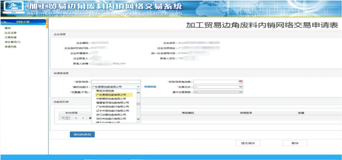342x160 pixels.
Task: Expand the 网络交易 sidebar section header
Action: tap(23, 22)
